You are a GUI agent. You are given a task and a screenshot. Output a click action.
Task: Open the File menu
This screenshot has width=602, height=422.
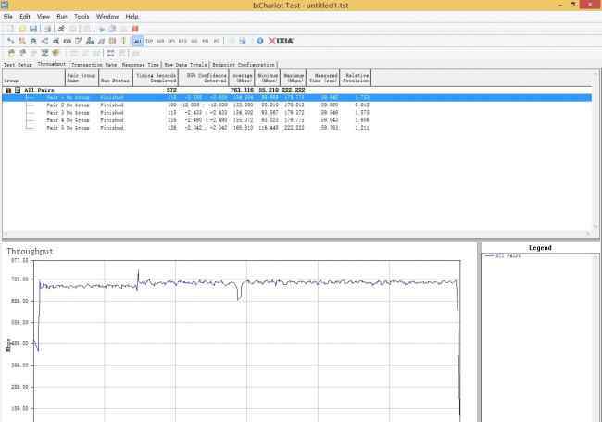(x=7, y=17)
